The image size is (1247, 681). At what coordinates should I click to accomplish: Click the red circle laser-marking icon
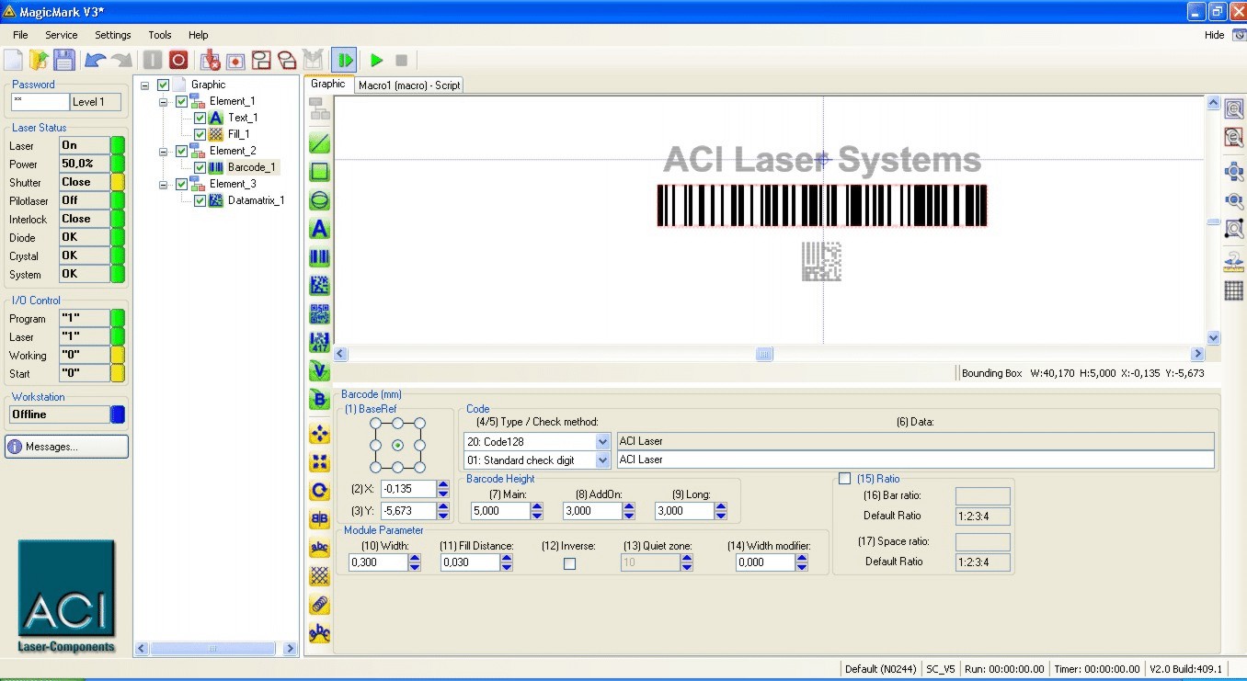pyautogui.click(x=178, y=60)
